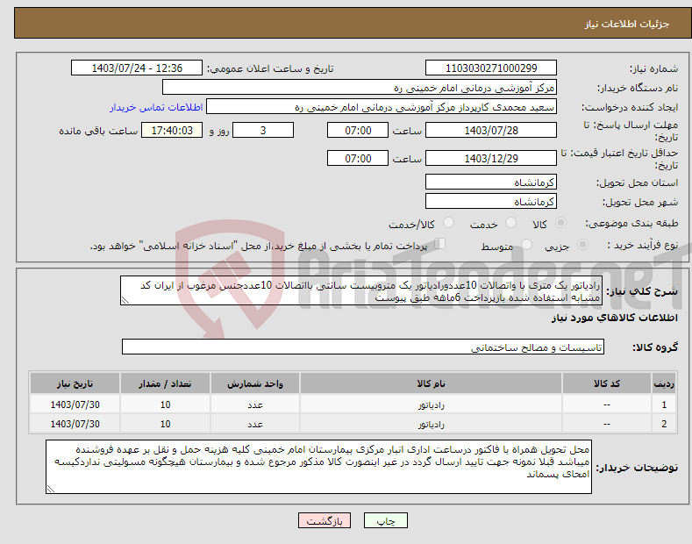
Task: Click the جزئیات اطلاعات نیاز page title
Action: click(627, 24)
